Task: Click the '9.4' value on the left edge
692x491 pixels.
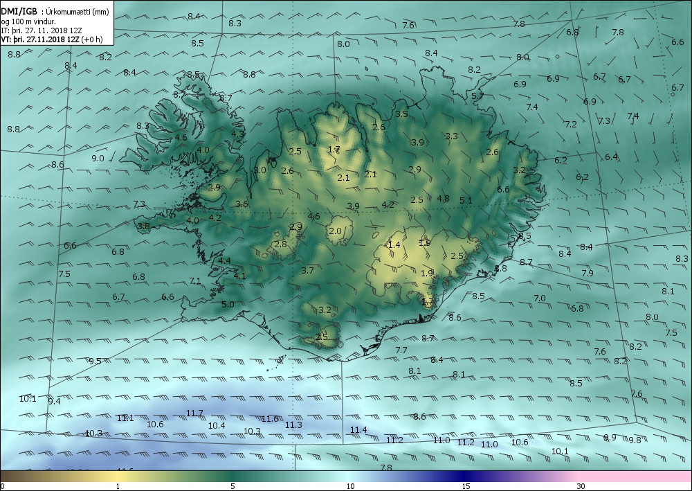Action: pyautogui.click(x=54, y=402)
